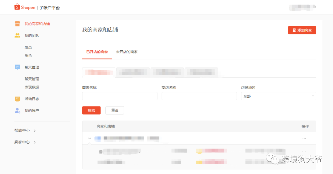The image size is (333, 174).
Task: Focus the 商家名称 input field
Action: click(120, 96)
